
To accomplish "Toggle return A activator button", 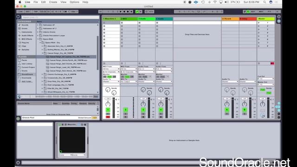I will click(x=227, y=109).
